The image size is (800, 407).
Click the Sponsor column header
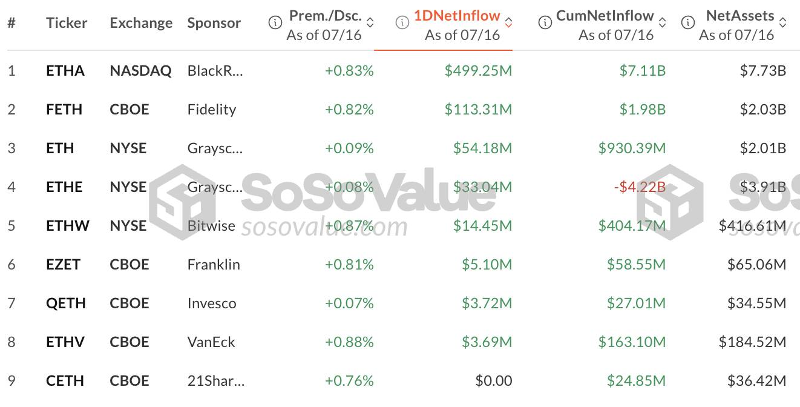(x=214, y=23)
